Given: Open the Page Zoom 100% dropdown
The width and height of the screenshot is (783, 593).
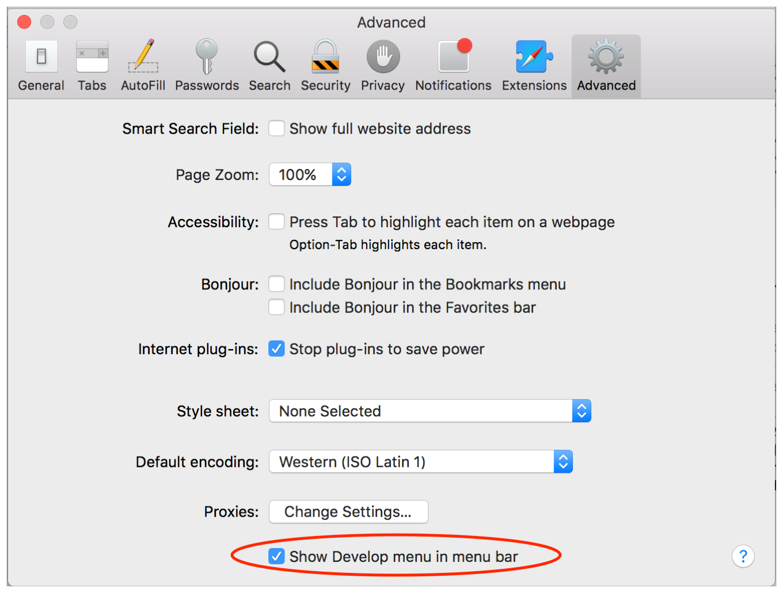Looking at the screenshot, I should pos(310,174).
